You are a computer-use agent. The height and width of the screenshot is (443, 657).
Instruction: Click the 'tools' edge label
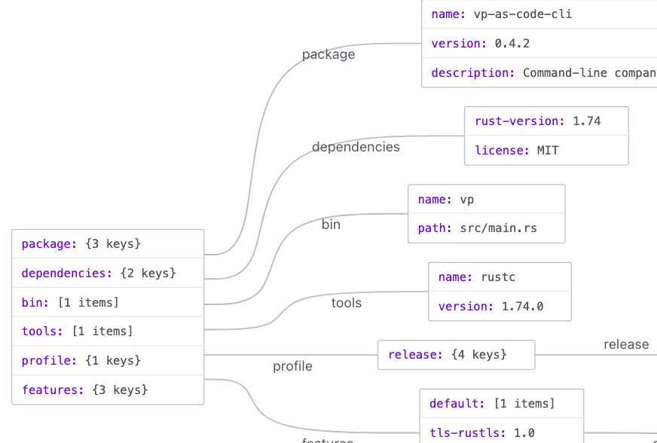(x=347, y=303)
